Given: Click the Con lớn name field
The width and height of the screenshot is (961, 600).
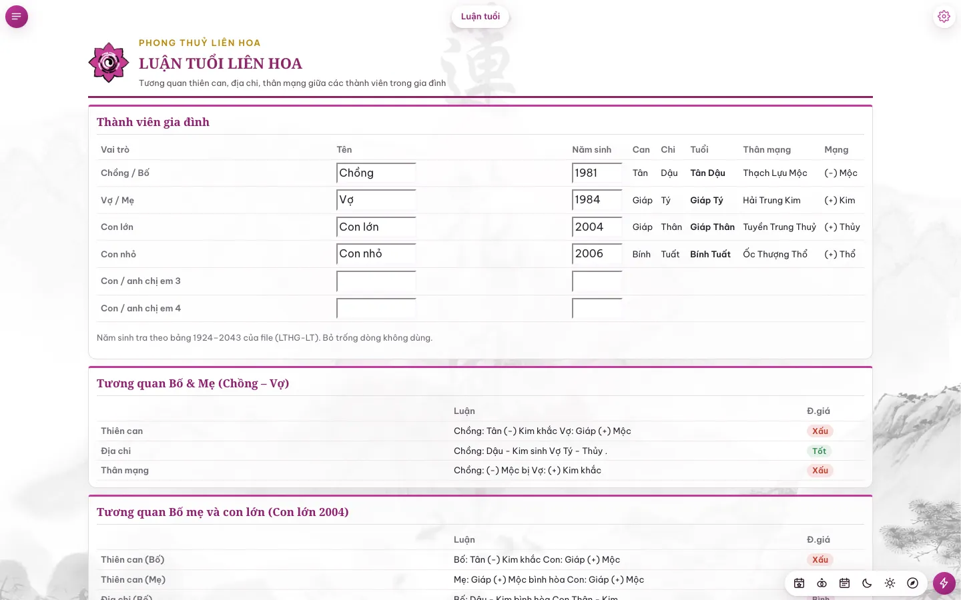Looking at the screenshot, I should (376, 227).
